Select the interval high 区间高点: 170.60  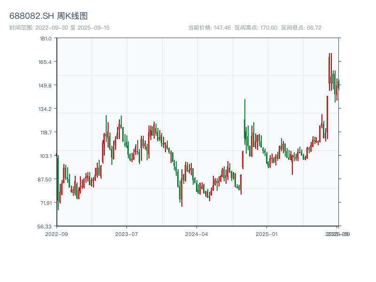pyautogui.click(x=256, y=28)
